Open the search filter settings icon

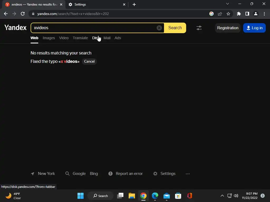coord(199,28)
